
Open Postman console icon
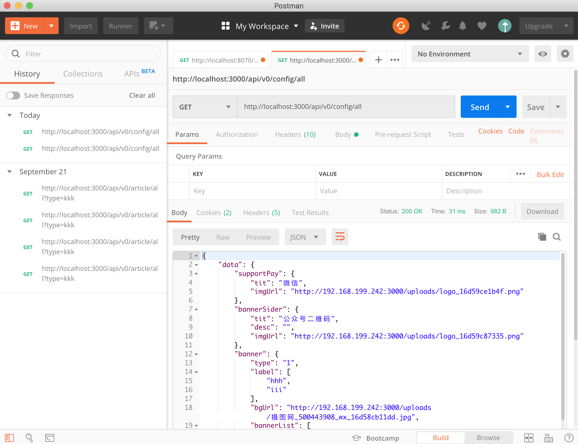coord(50,438)
